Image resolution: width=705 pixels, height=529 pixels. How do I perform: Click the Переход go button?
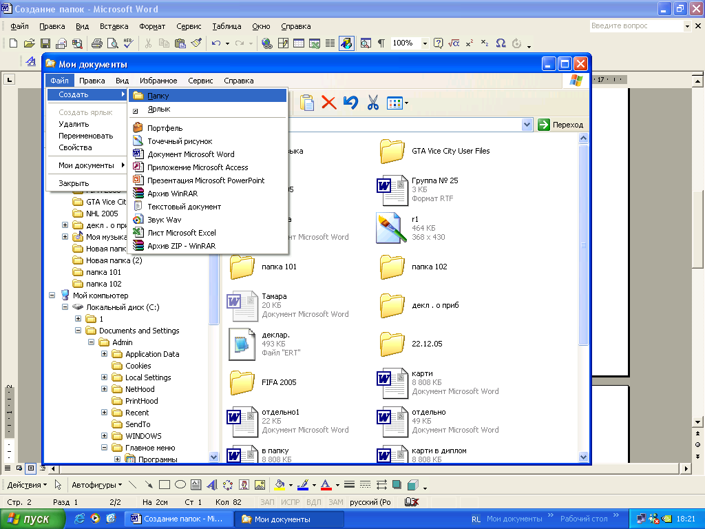point(560,125)
